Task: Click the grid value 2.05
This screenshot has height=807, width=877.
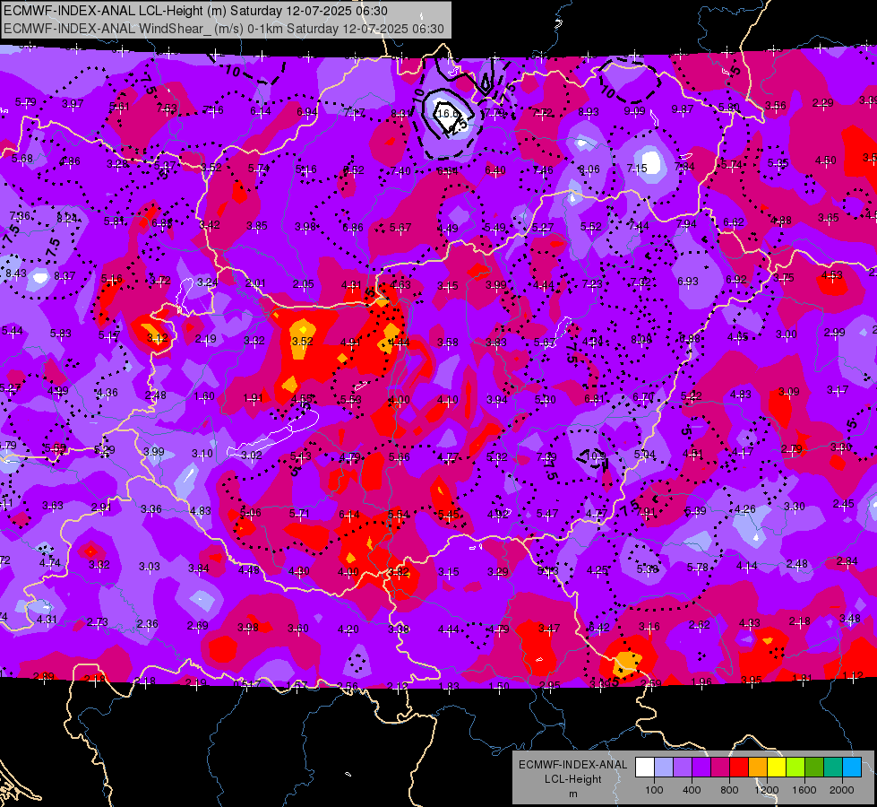Action: click(x=303, y=284)
